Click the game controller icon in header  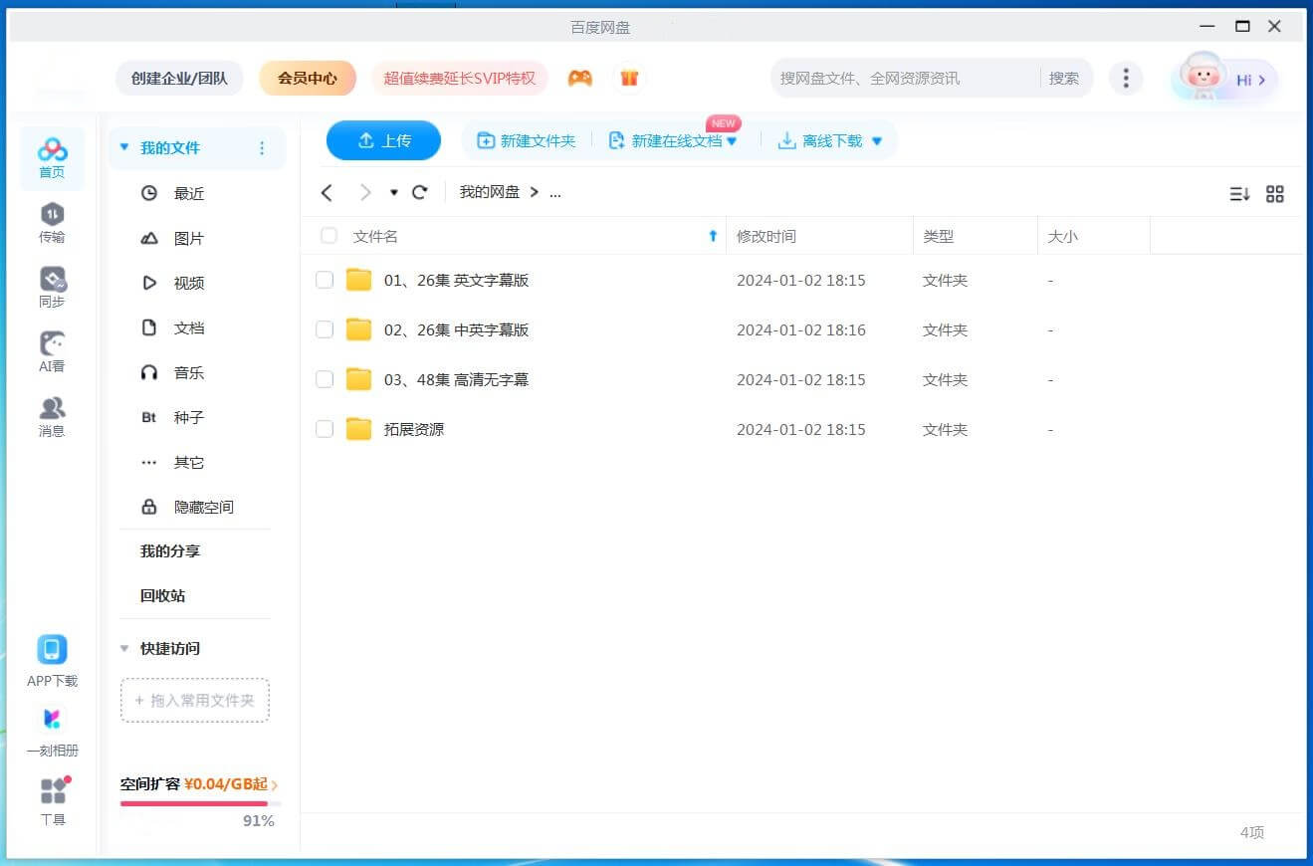(580, 78)
